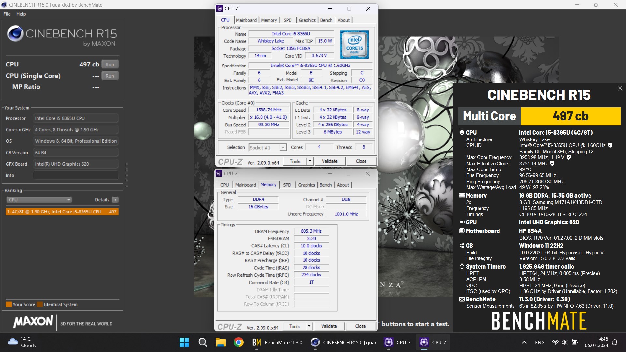Open Bench tab in lower CPU-Z window
Screen dimensions: 626x352
[x=325, y=185]
